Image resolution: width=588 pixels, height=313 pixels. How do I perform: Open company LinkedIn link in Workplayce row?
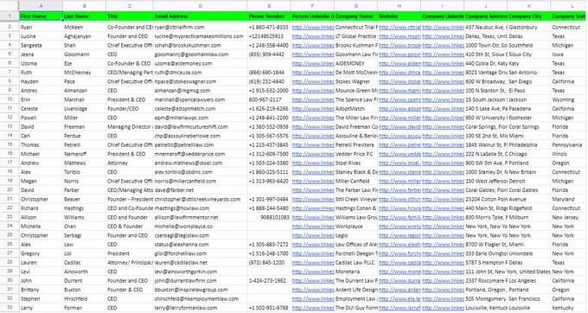click(443, 226)
